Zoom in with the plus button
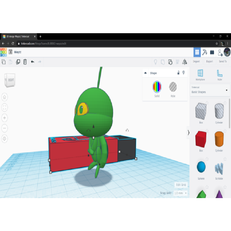The image size is (231, 231). (x=5, y=118)
